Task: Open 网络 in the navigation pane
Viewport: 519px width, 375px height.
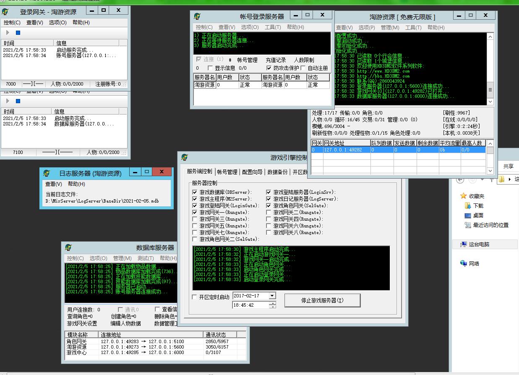Action: pos(474,264)
